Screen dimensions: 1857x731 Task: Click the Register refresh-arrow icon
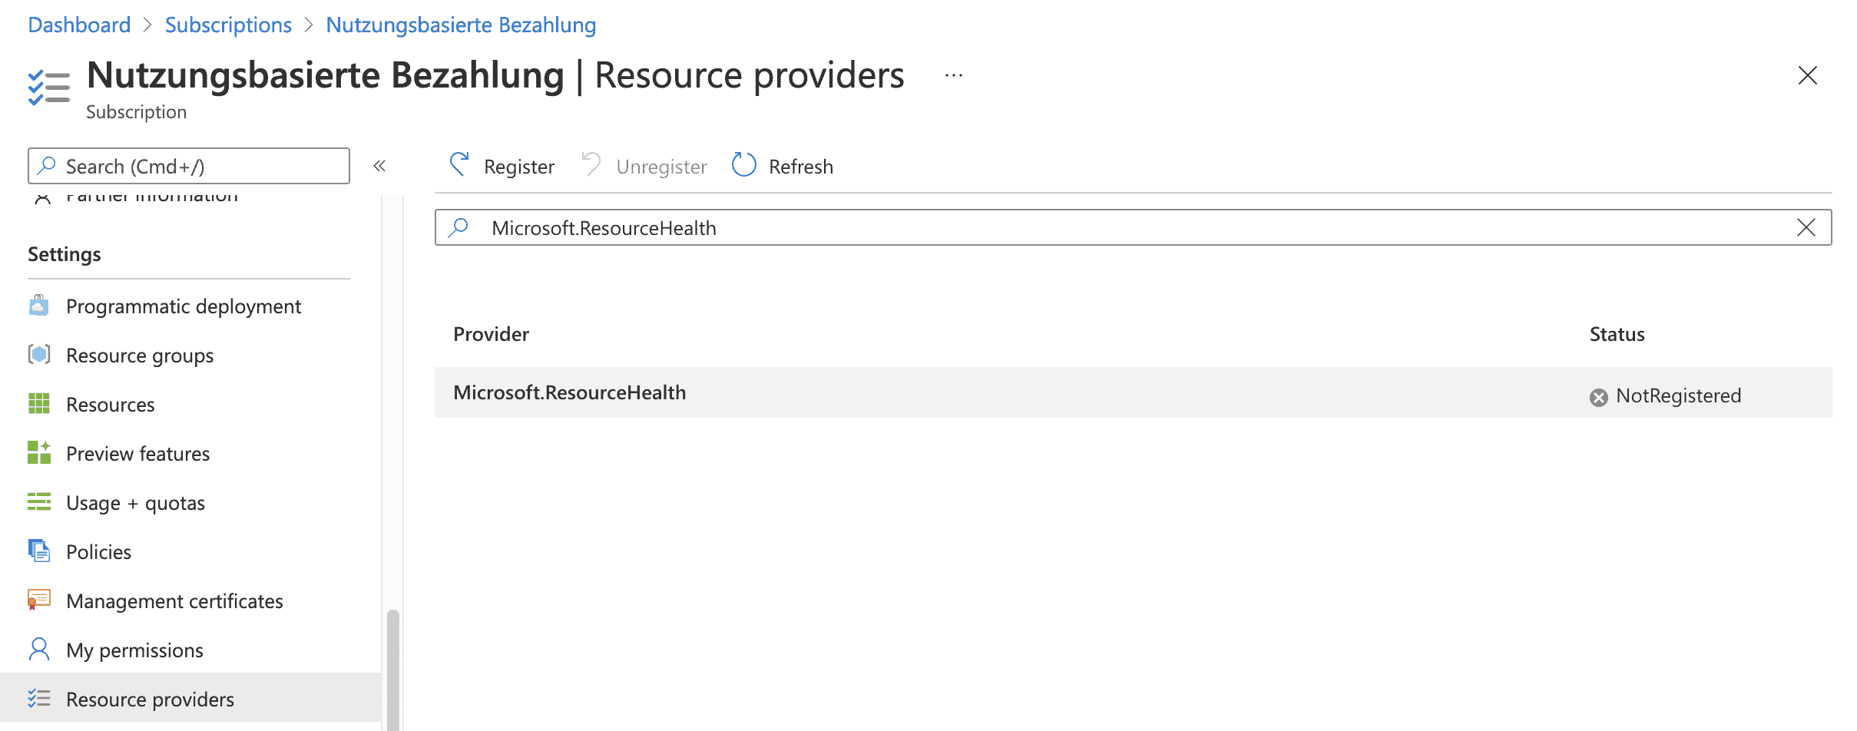coord(459,165)
